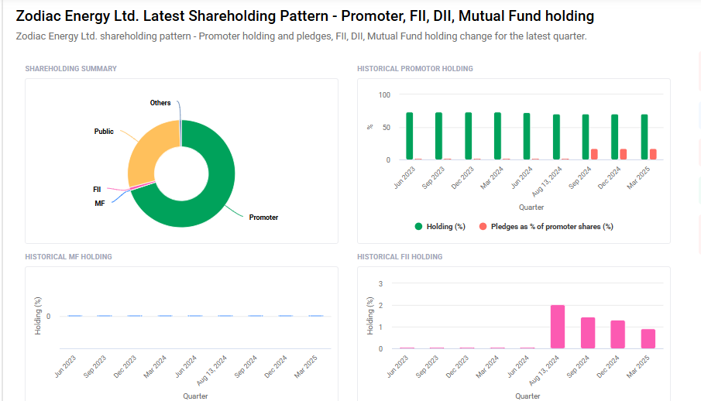
Task: Click the Dec 2024 FII holding bar
Action: pos(618,334)
